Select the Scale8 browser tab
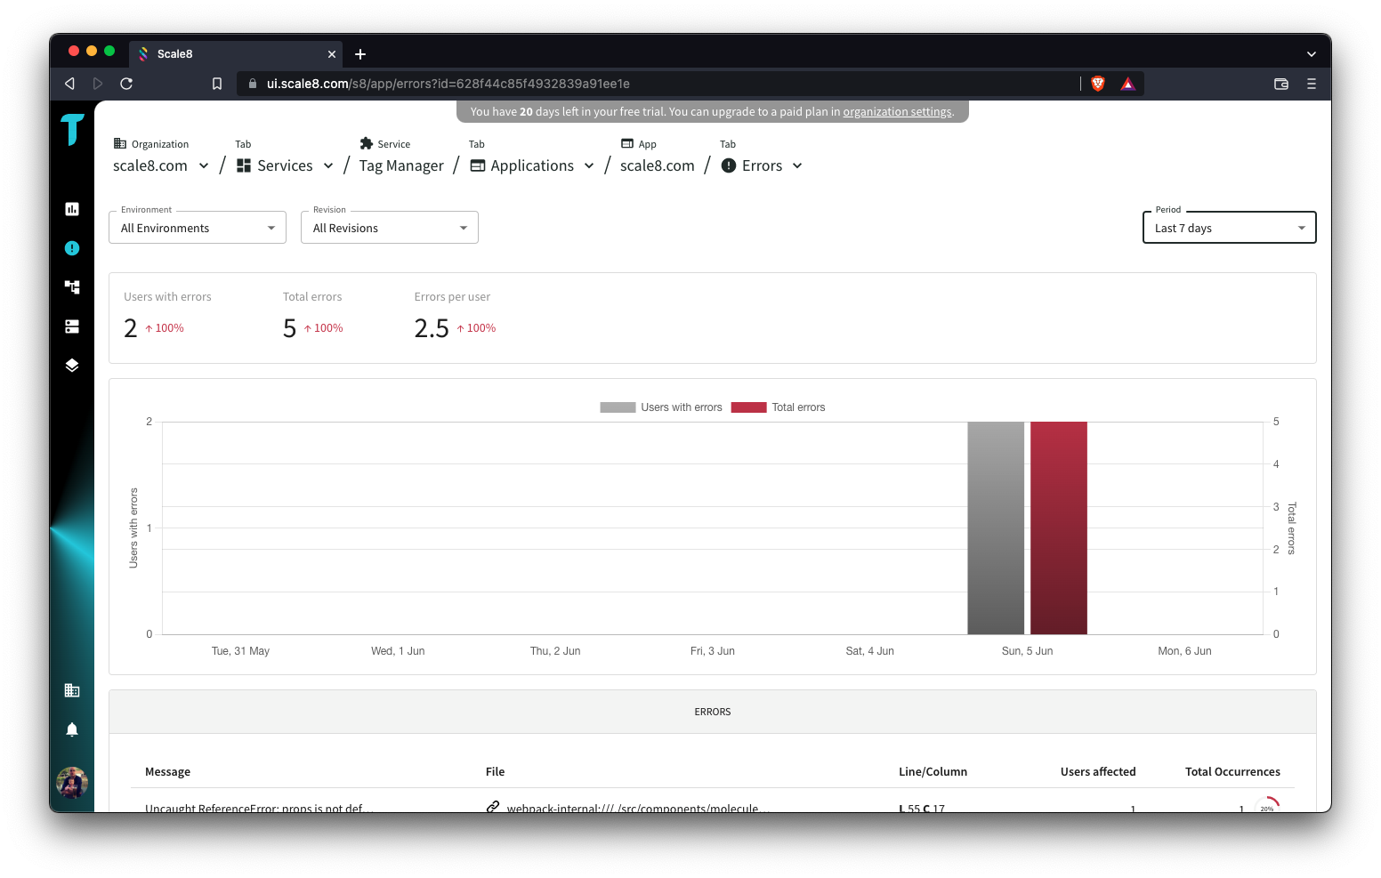This screenshot has height=878, width=1381. tap(236, 54)
